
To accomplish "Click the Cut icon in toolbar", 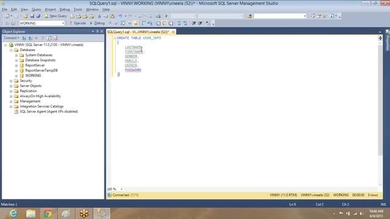I will pyautogui.click(x=99, y=16).
